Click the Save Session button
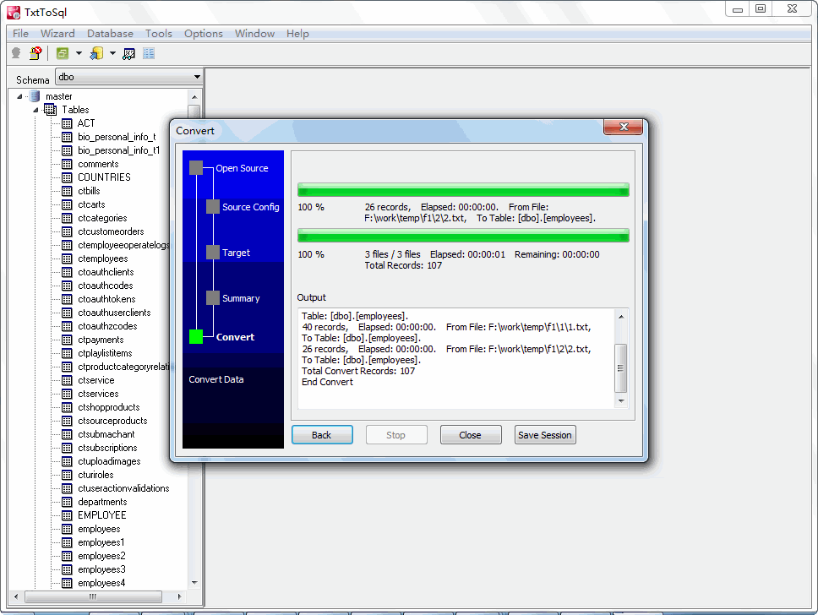818x615 pixels. pyautogui.click(x=545, y=435)
